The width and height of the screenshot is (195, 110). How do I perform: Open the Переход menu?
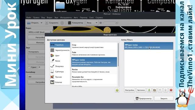point(83,18)
